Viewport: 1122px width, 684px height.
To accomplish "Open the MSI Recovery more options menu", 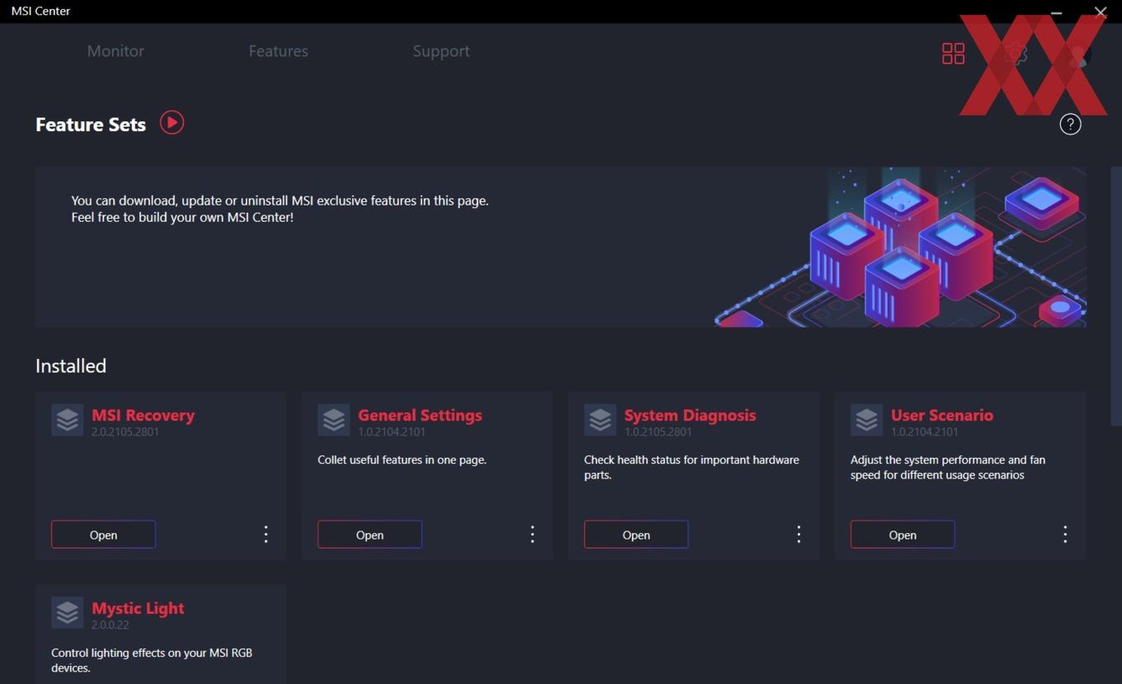I will point(266,535).
